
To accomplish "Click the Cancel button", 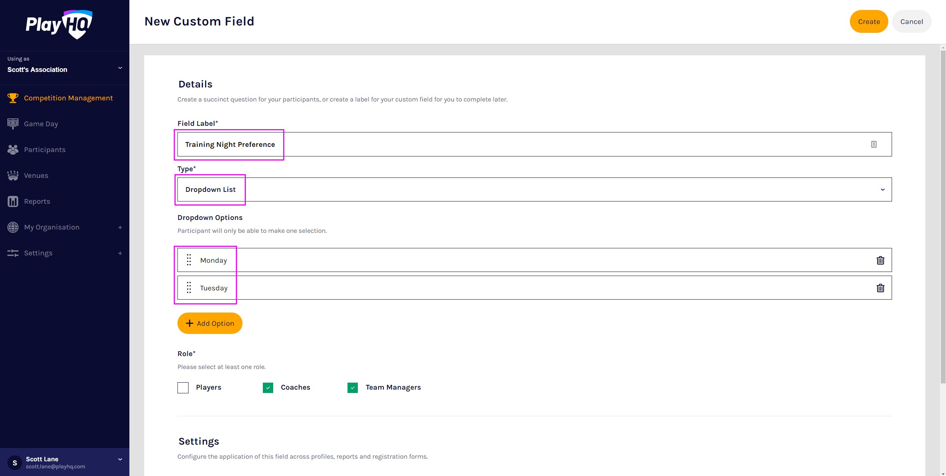I will (912, 21).
